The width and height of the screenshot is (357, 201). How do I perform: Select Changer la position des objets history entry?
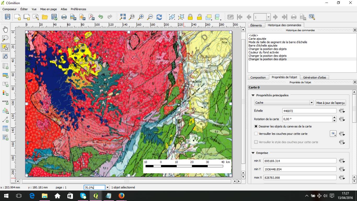tap(268, 59)
